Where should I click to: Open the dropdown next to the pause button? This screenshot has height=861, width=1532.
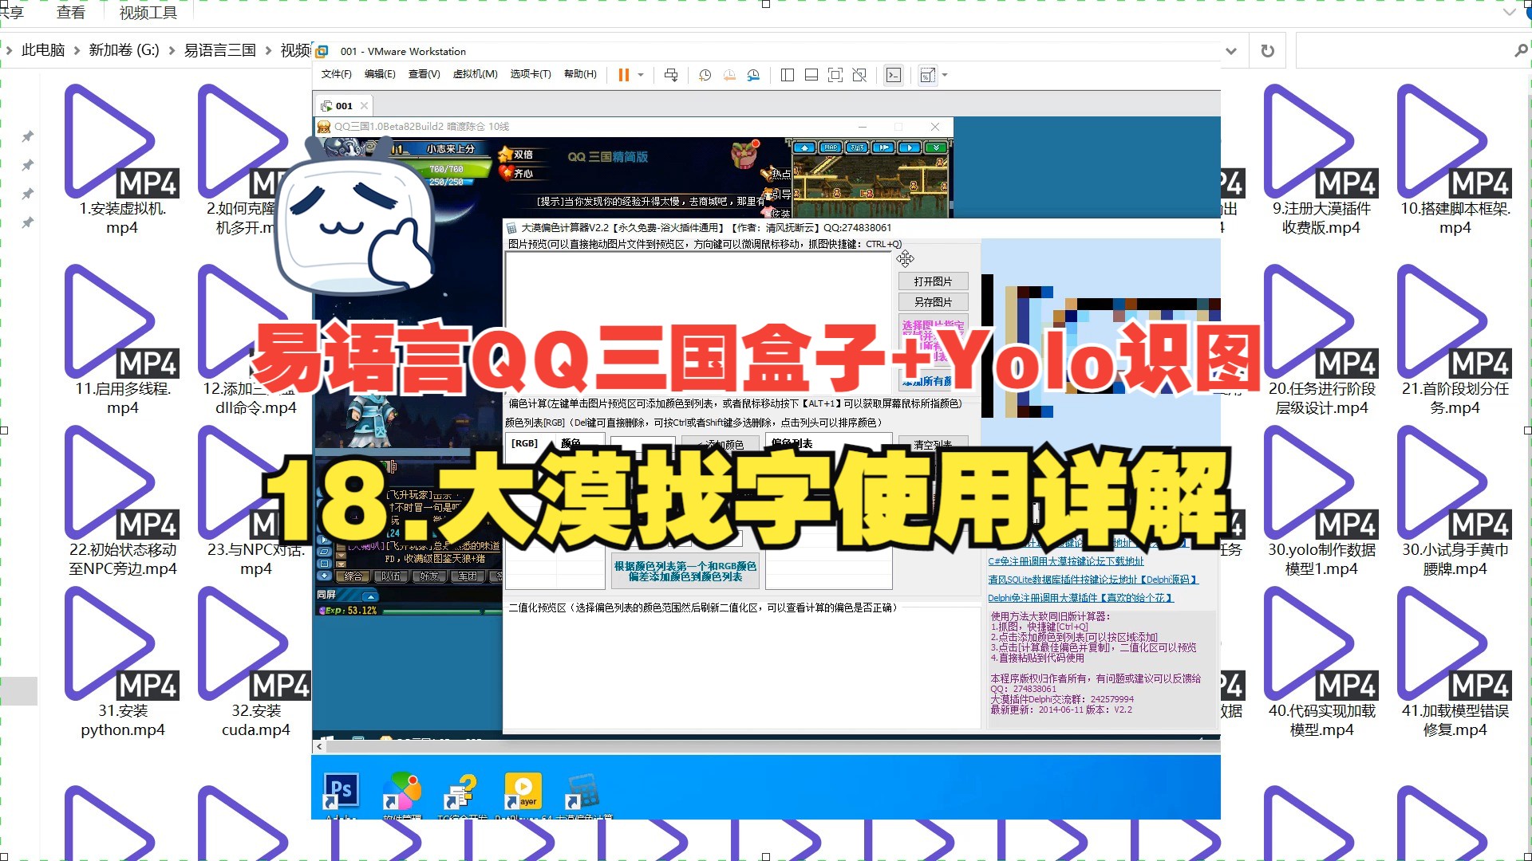[x=641, y=75]
